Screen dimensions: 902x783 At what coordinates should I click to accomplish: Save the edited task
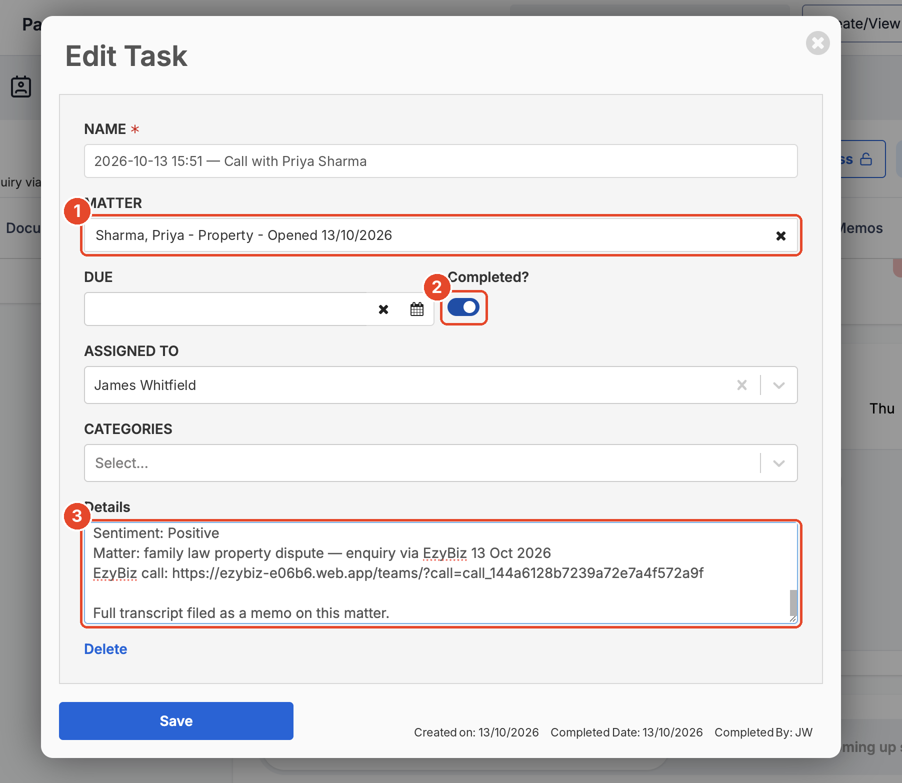(x=176, y=720)
